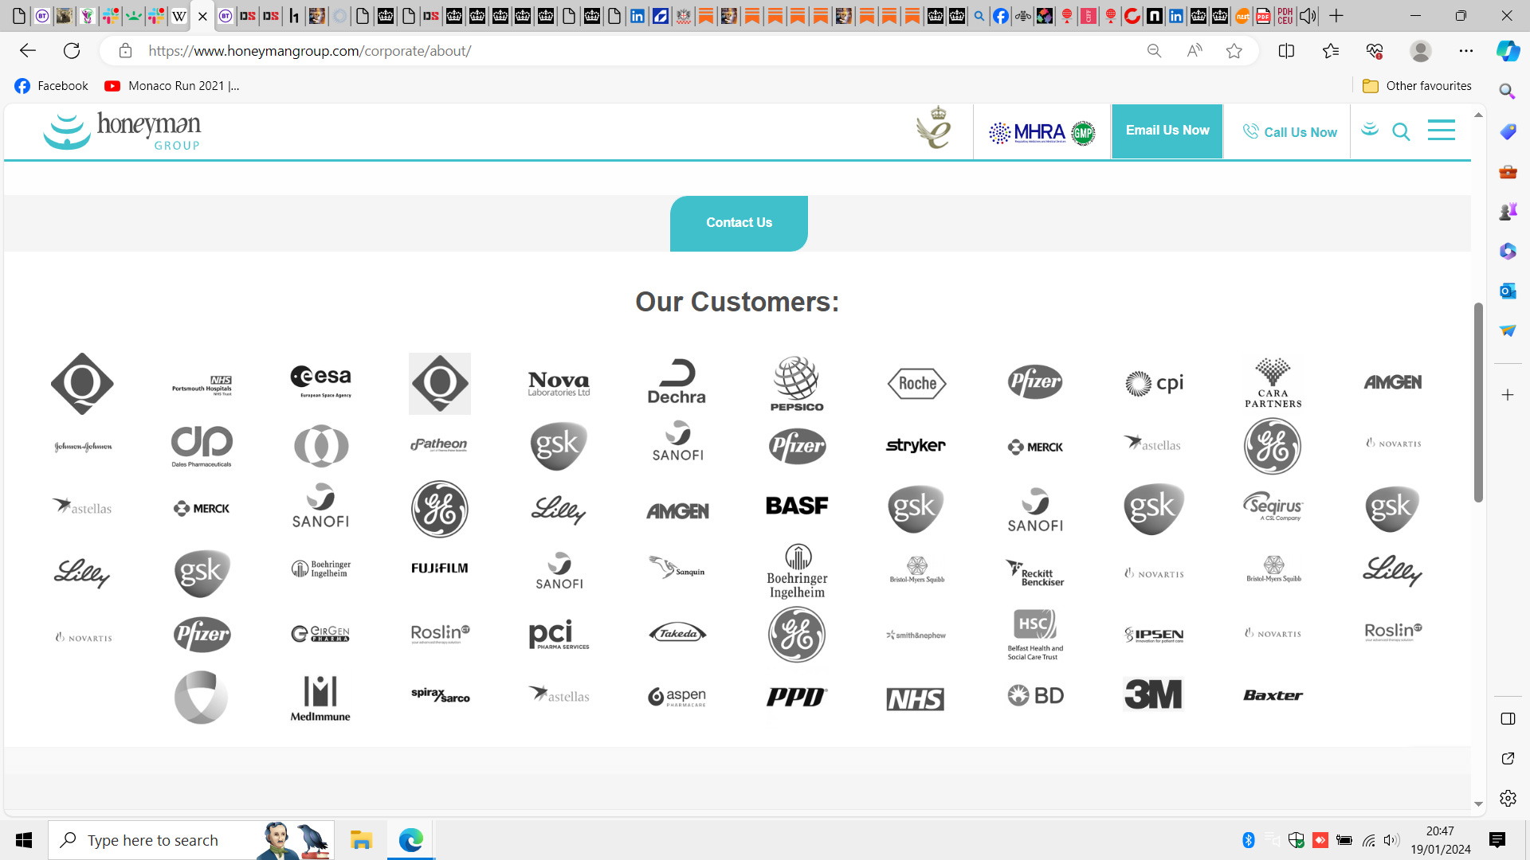Click the Contact Us button
Viewport: 1530px width, 860px height.
tap(739, 223)
